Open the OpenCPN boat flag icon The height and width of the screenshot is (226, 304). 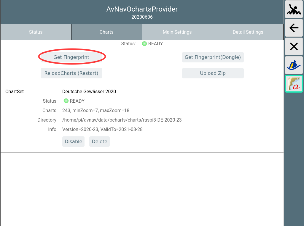point(294,65)
